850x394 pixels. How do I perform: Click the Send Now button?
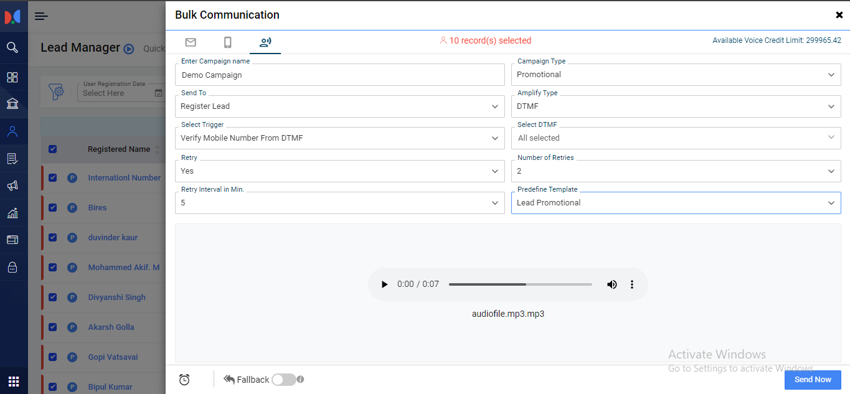tap(812, 380)
